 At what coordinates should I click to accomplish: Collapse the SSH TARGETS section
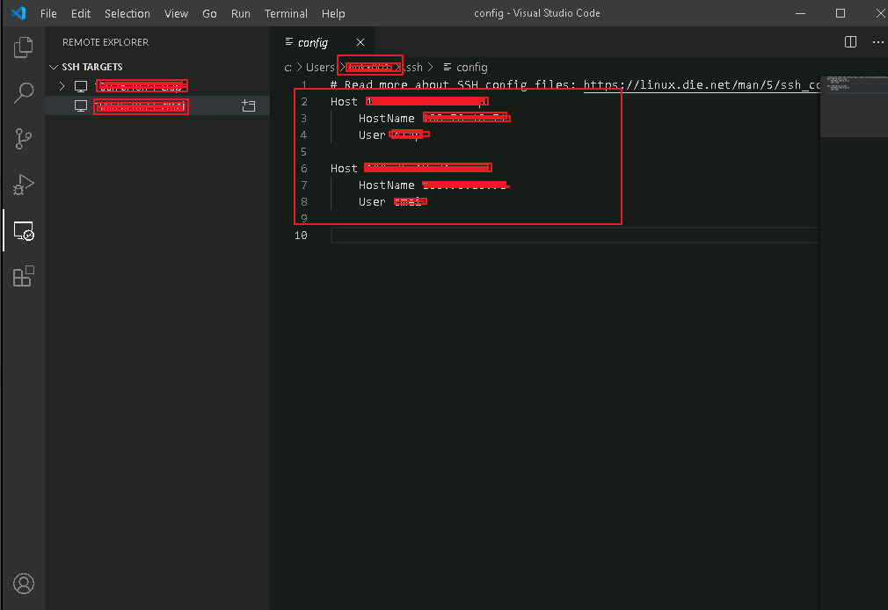pos(54,67)
